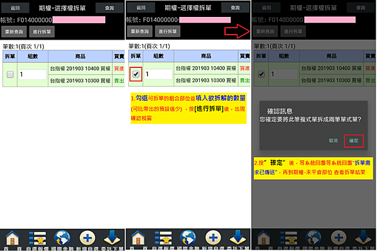377x251 pixels.
Task: Click the 買進 cell in the middle screenshot
Action: 244,69
